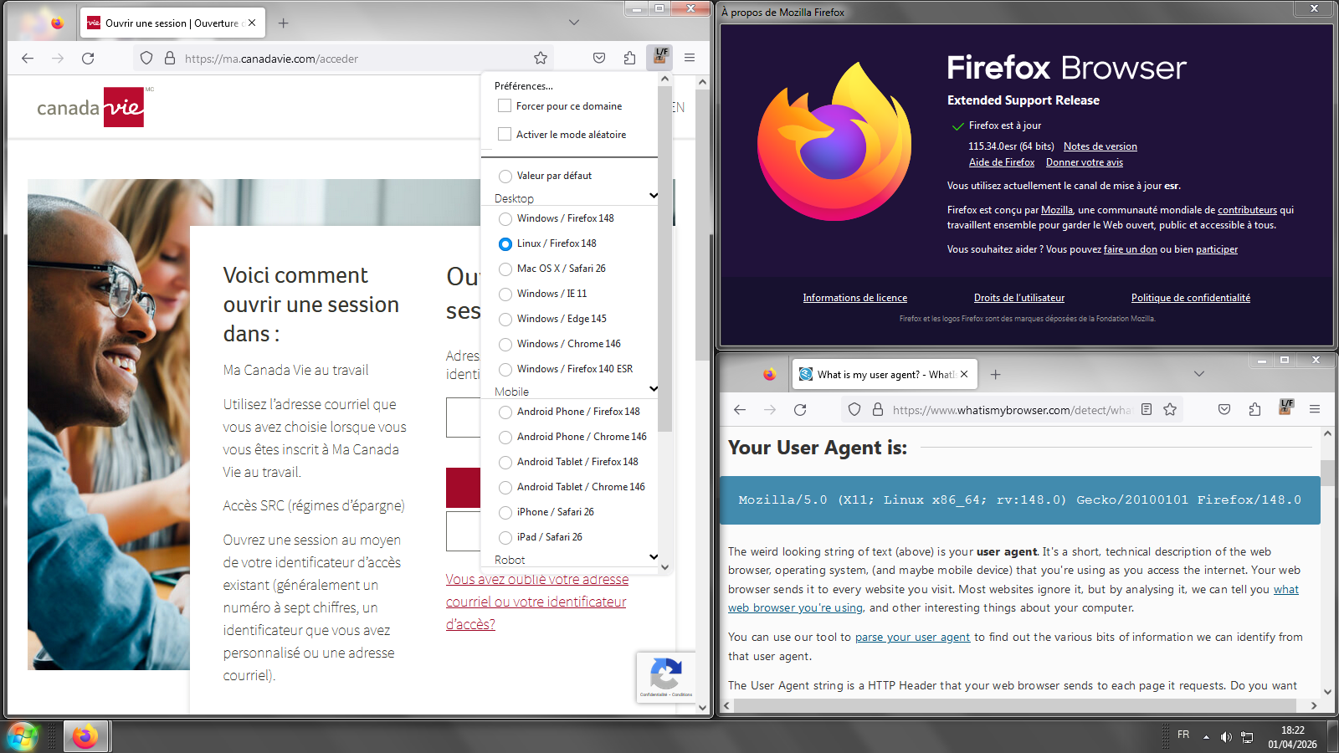The image size is (1339, 753).
Task: Show hidden system tray icons
Action: pyautogui.click(x=1206, y=737)
